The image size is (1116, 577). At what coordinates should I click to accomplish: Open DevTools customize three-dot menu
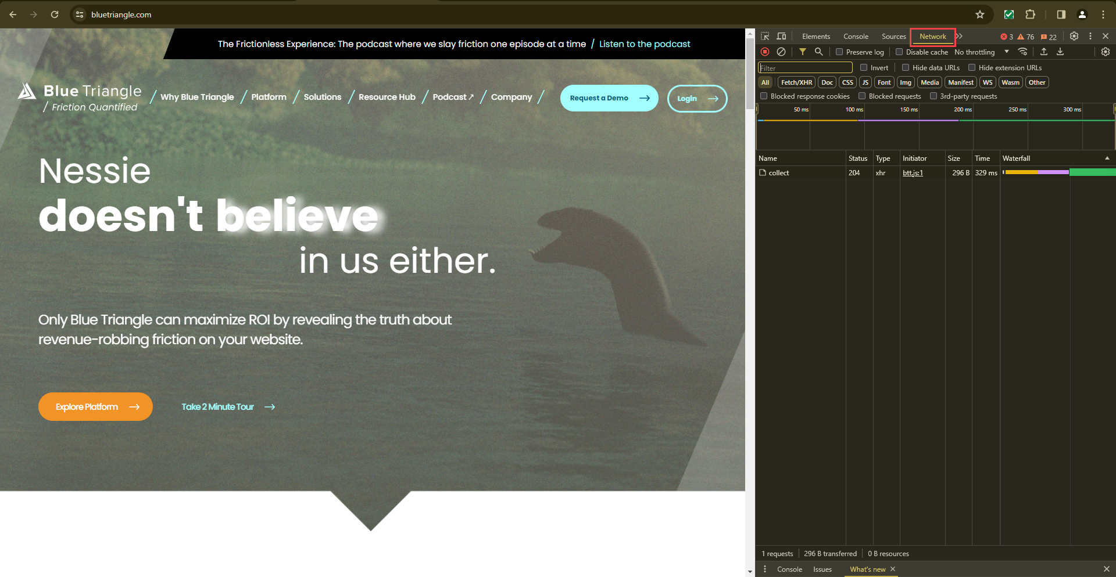pos(1090,36)
